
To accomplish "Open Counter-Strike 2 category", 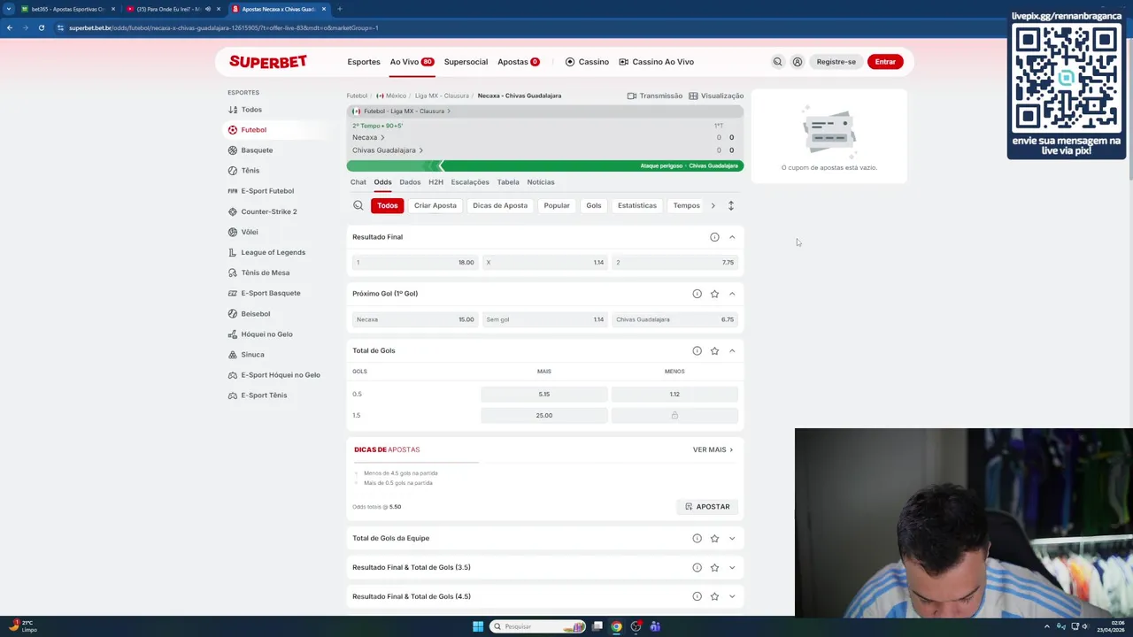I will pyautogui.click(x=269, y=211).
